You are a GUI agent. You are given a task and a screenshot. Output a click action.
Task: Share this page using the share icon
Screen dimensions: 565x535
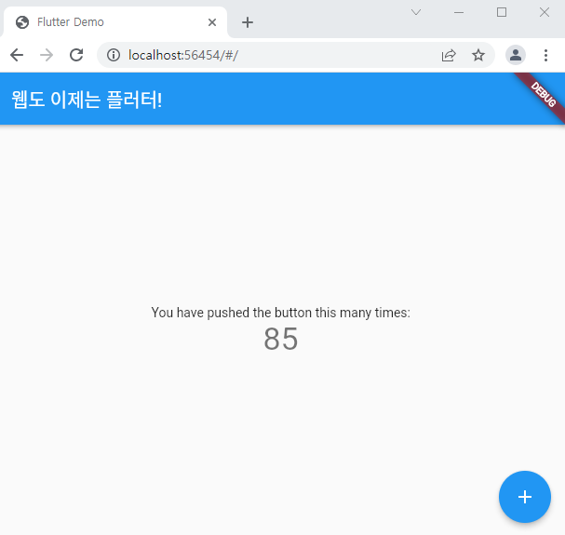[x=449, y=55]
